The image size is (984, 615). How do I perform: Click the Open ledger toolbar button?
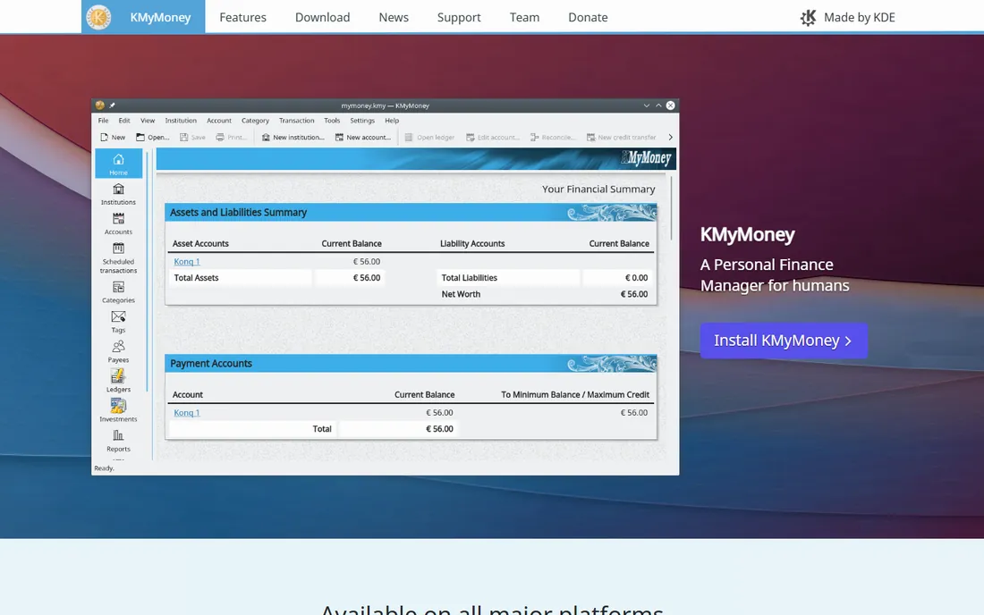pyautogui.click(x=430, y=138)
